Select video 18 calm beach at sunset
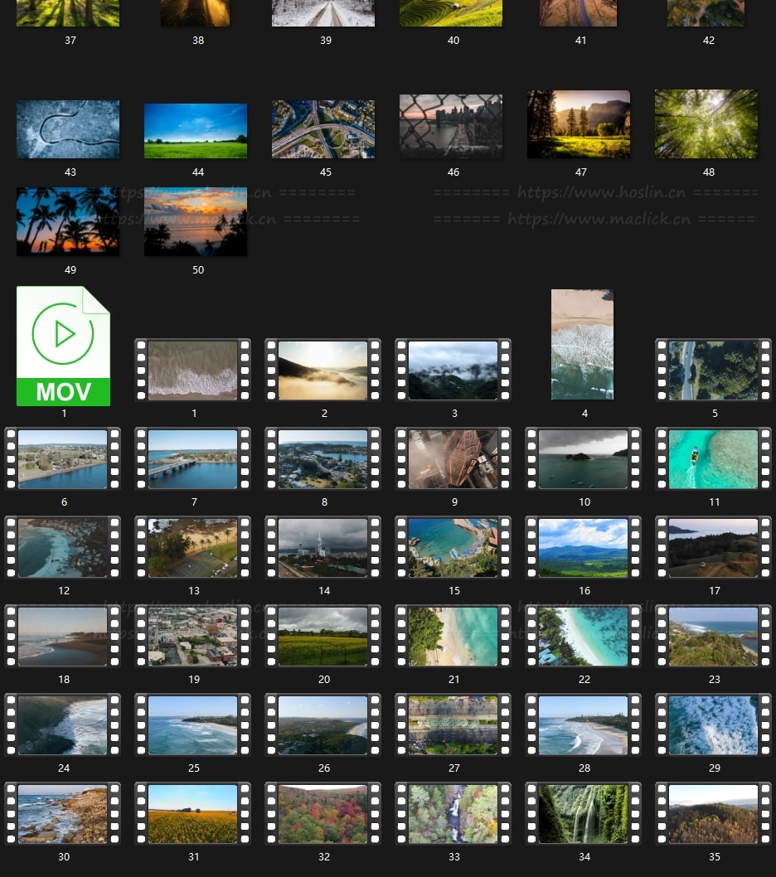 [63, 636]
